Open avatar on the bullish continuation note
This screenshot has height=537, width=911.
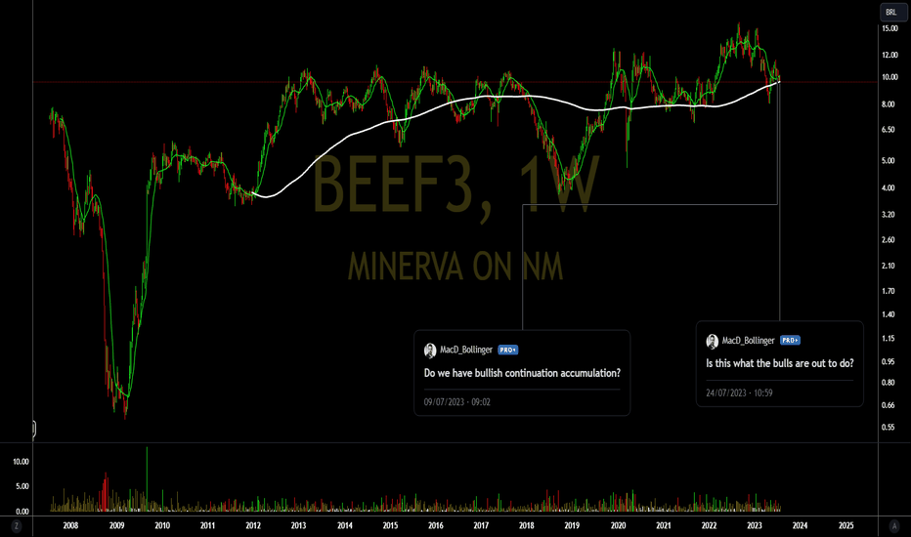(430, 351)
